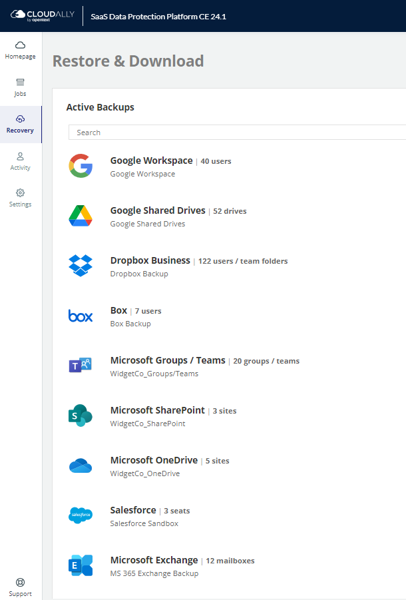Open the Box backup title

(119, 310)
